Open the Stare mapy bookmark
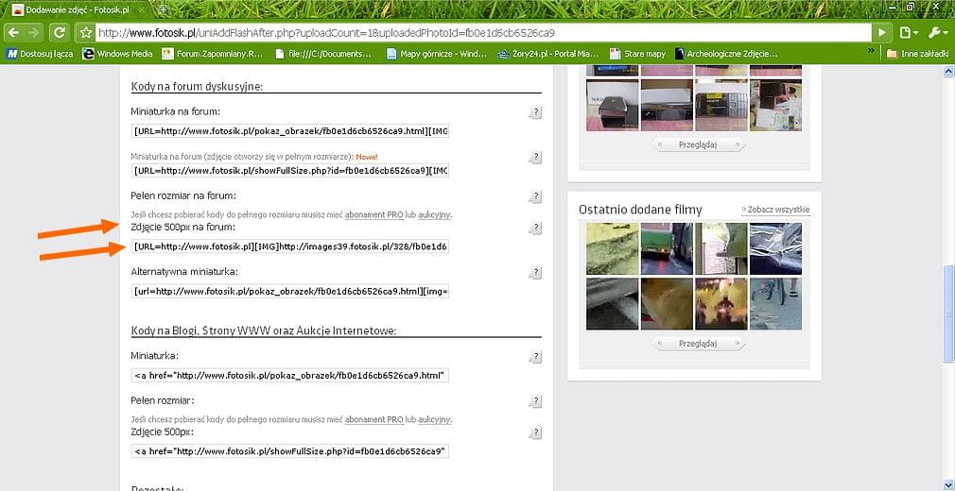This screenshot has width=955, height=491. 637,54
